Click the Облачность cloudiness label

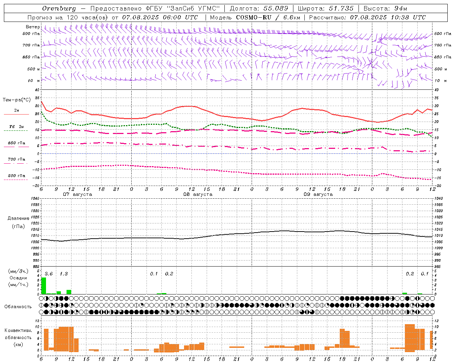[x=18, y=307]
